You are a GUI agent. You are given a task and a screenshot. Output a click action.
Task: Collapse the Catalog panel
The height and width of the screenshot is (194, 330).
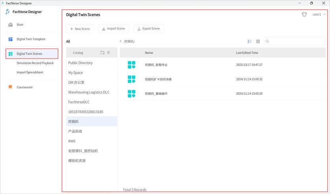coord(109,53)
